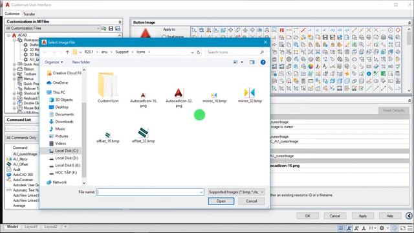Open the Custom Icon folder
This screenshot has width=414, height=233.
(x=108, y=88)
